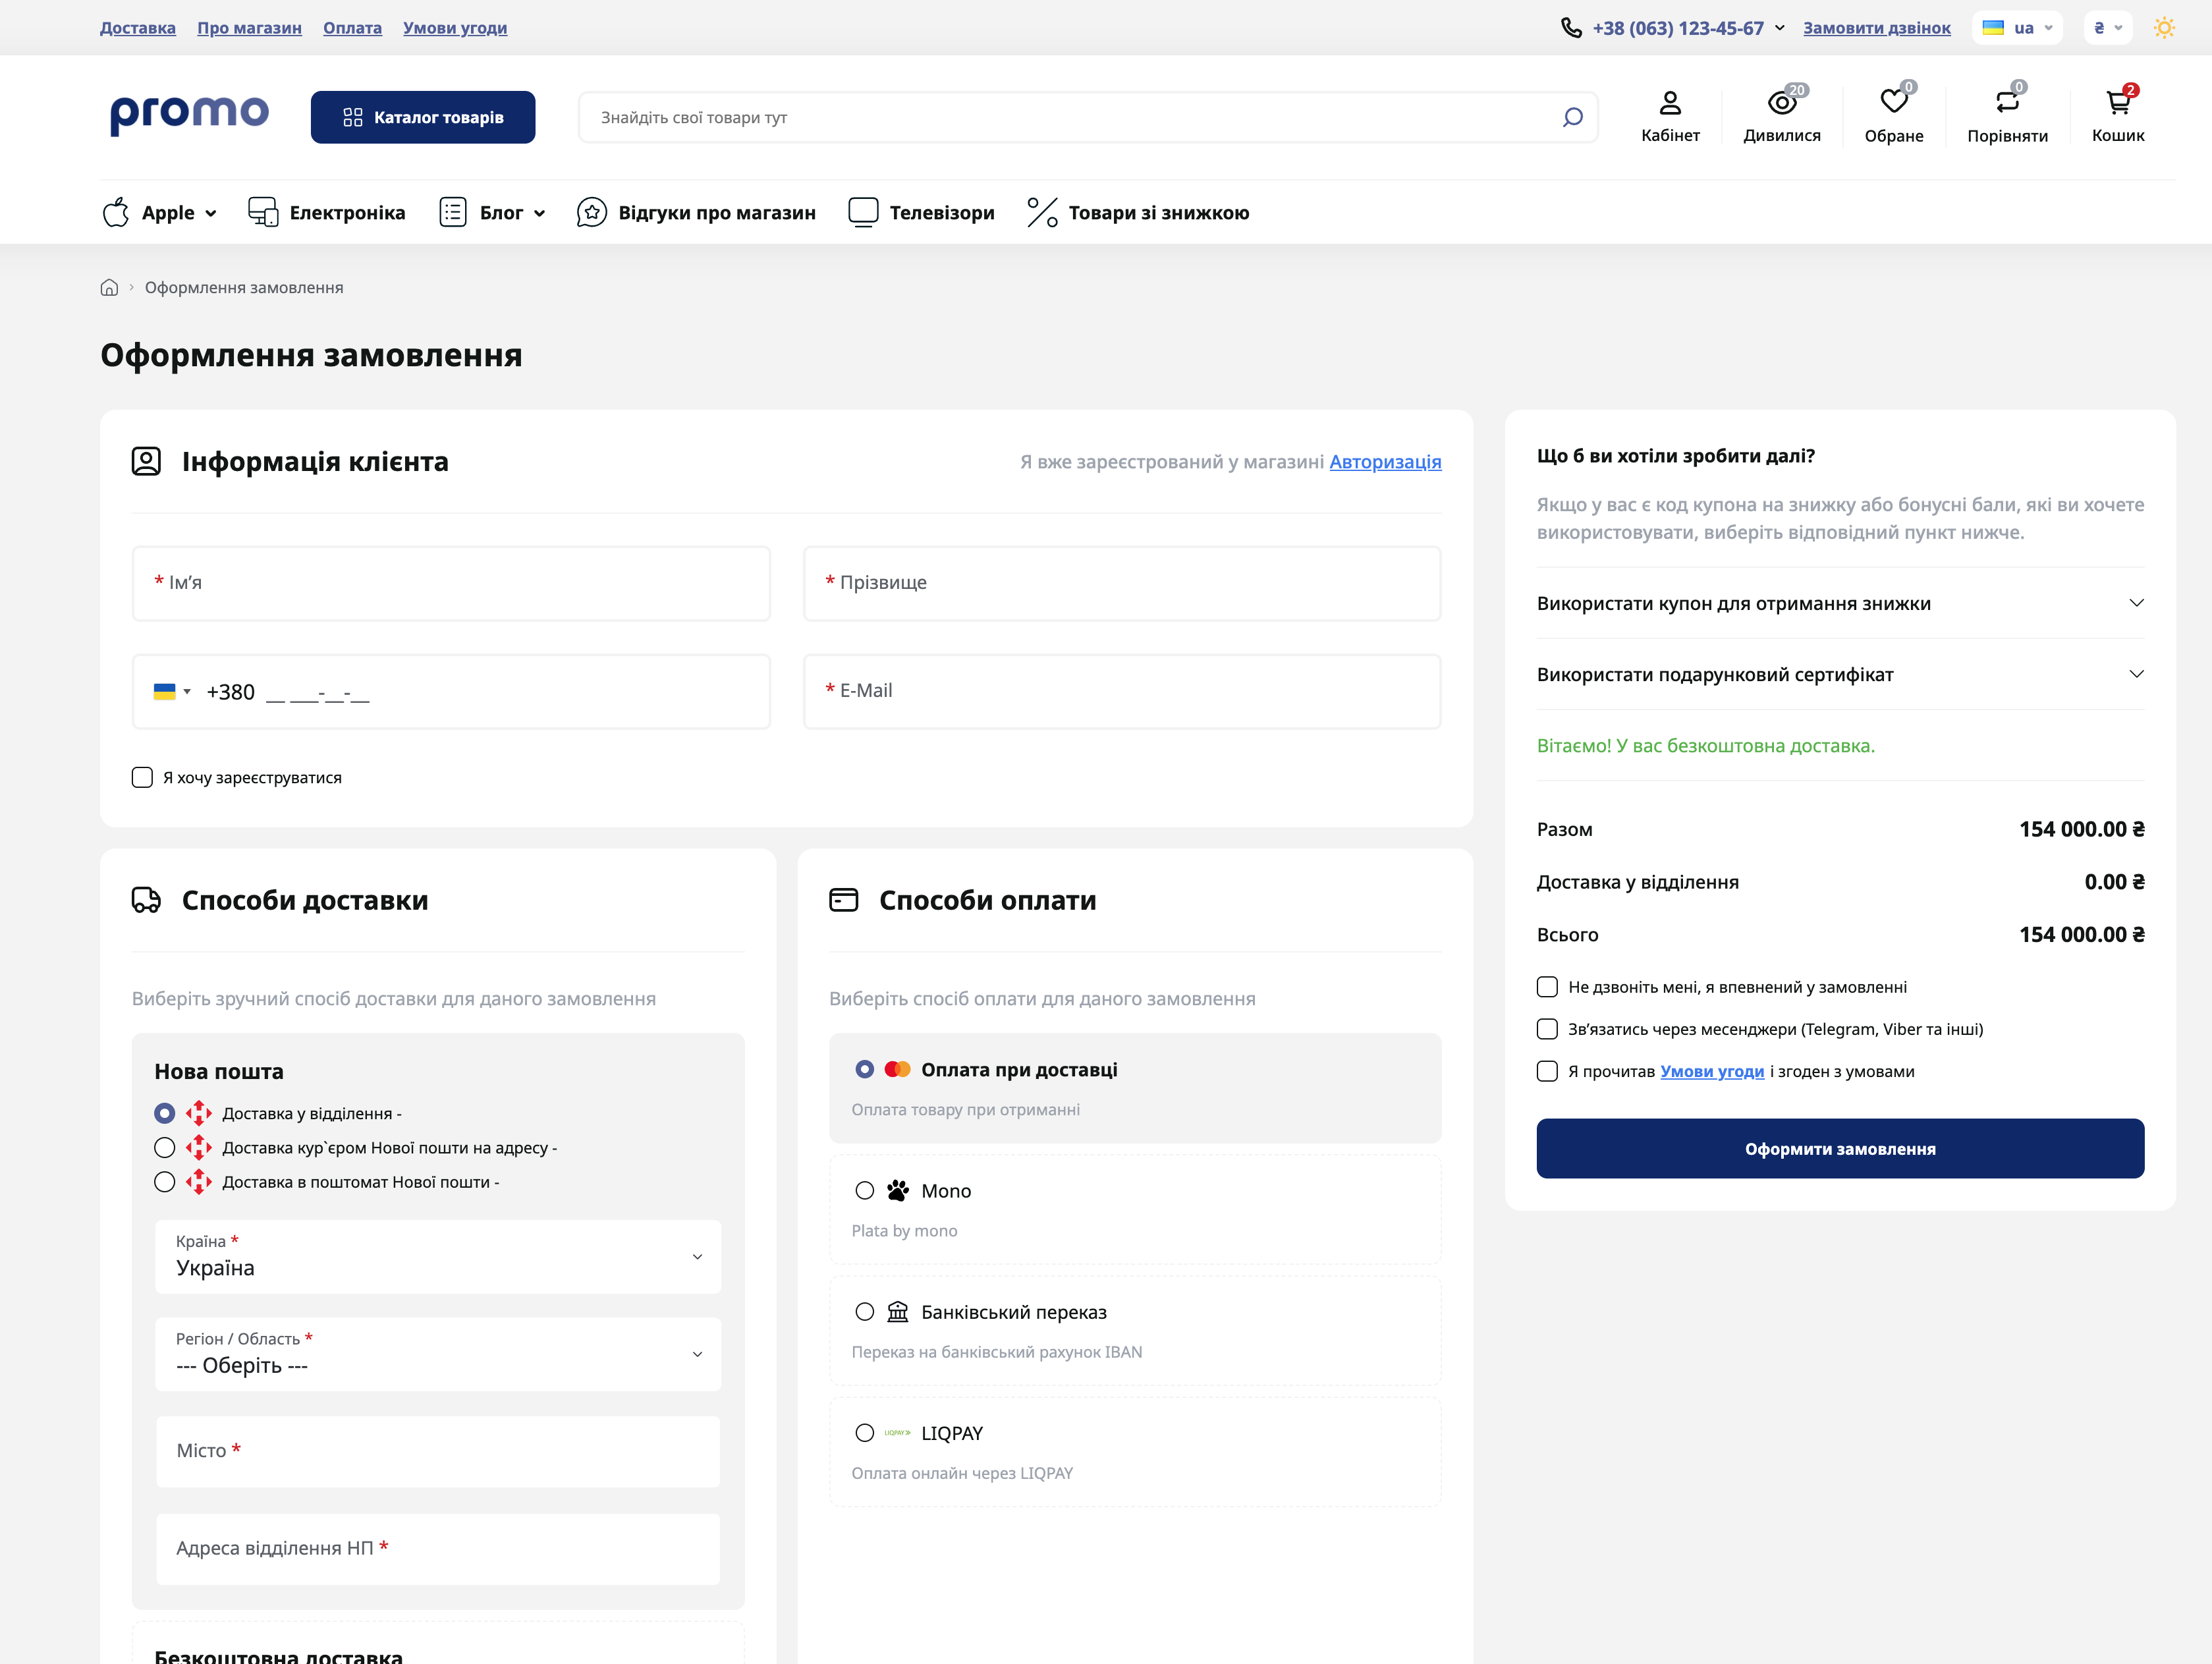Open the Кабінет user icon
Image resolution: width=2212 pixels, height=1664 pixels.
tap(1670, 103)
